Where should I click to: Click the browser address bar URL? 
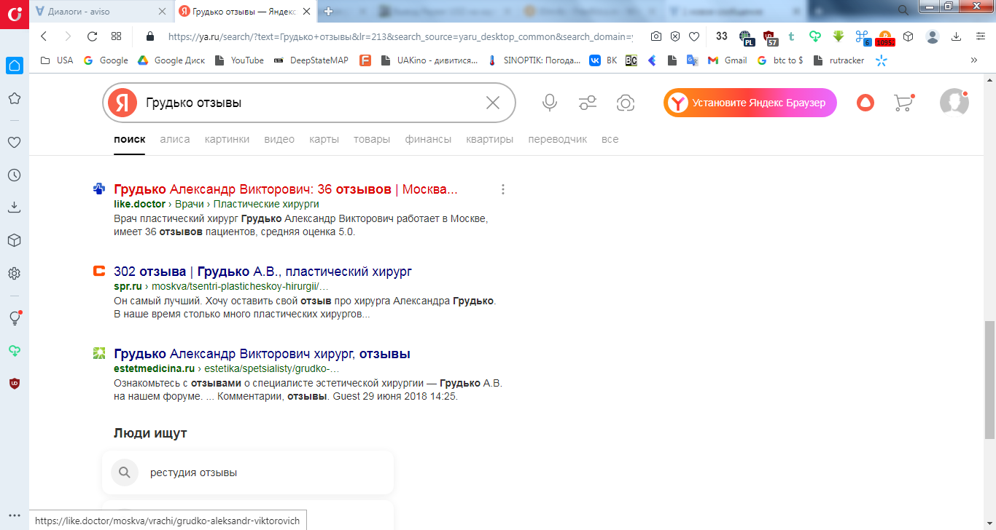coord(400,36)
